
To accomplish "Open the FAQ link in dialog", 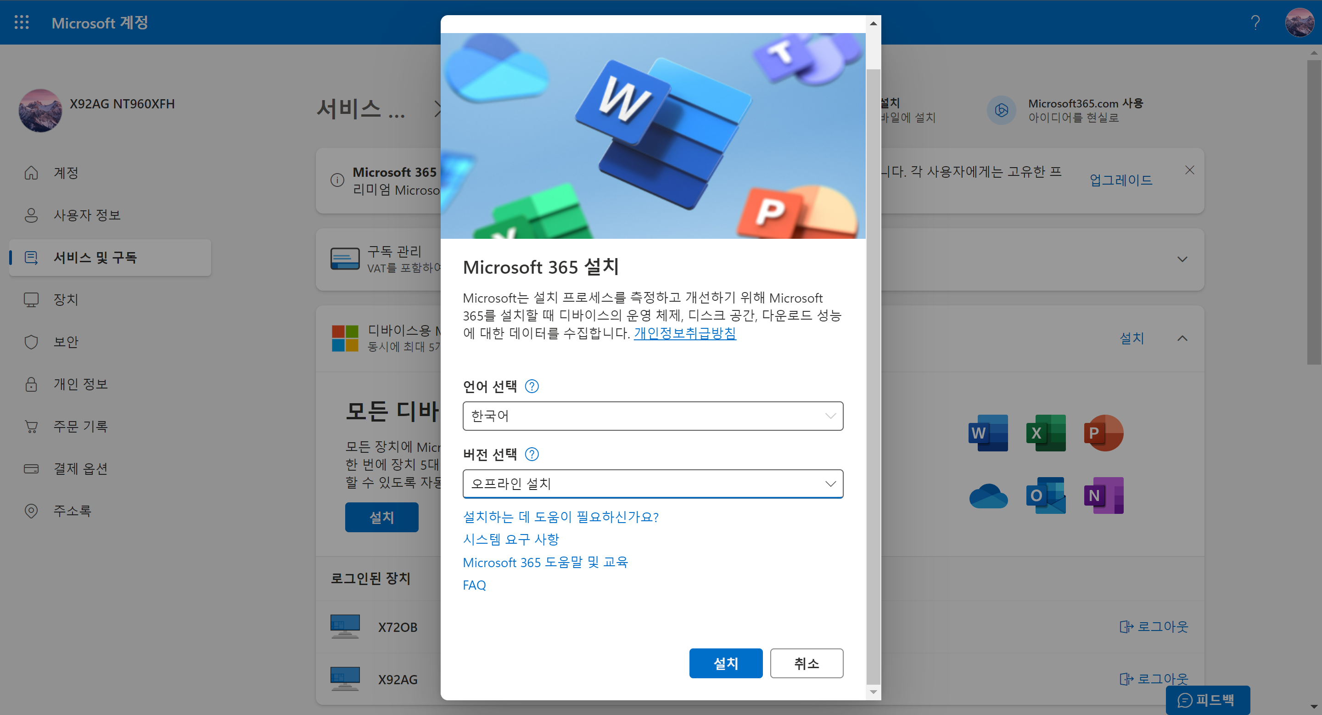I will point(474,585).
